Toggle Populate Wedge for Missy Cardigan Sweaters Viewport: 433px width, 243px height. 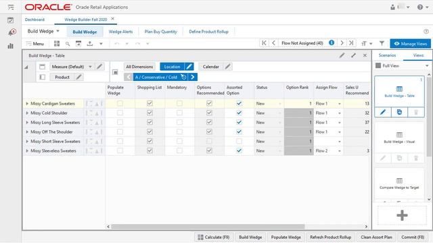tap(120, 103)
